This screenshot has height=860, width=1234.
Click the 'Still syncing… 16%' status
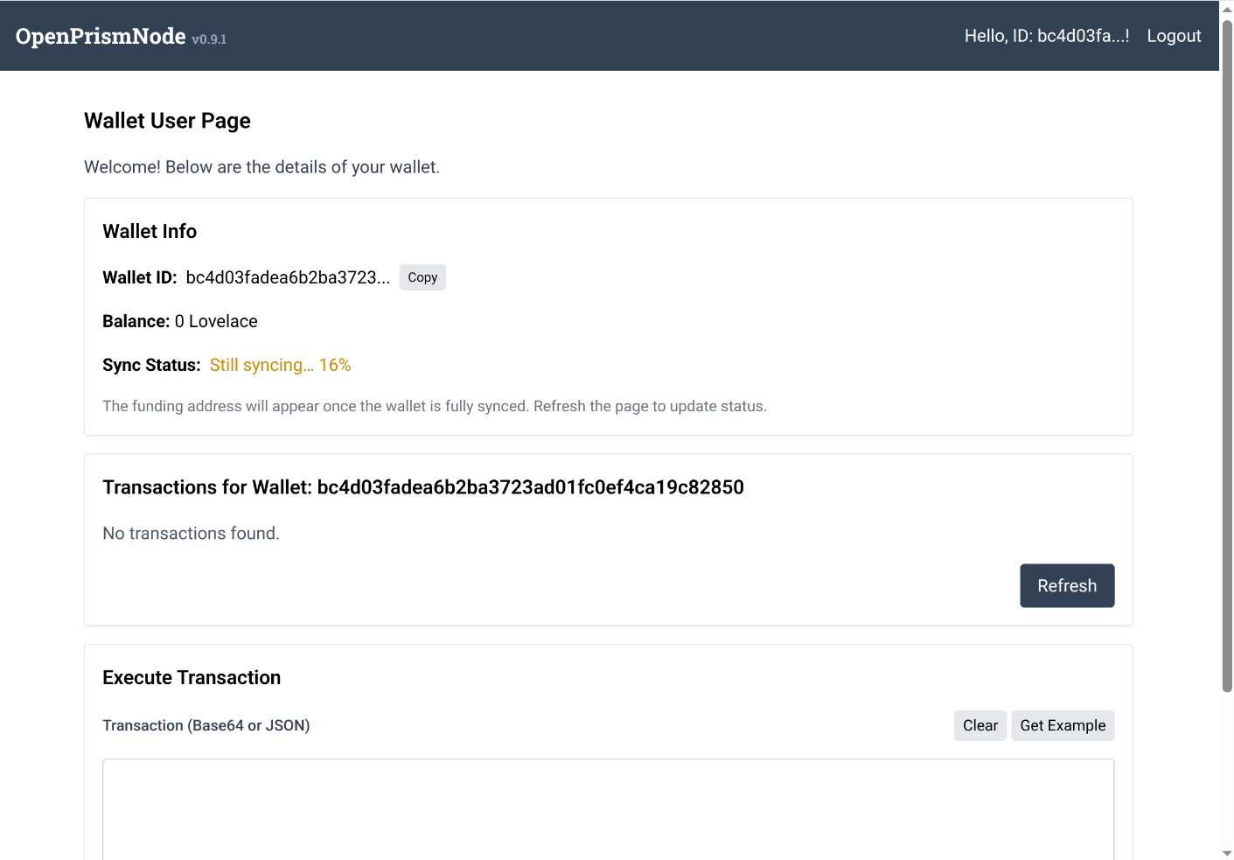[x=280, y=365]
